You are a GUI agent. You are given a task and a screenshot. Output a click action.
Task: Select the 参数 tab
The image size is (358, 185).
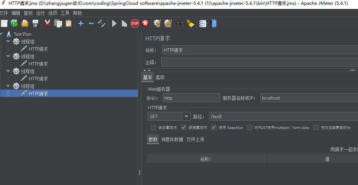(153, 139)
